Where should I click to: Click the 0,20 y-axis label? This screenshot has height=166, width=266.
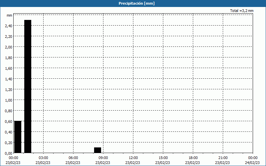[9, 143]
